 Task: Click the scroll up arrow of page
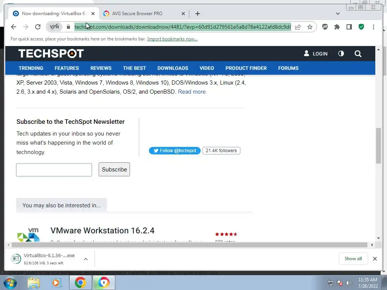(379, 49)
